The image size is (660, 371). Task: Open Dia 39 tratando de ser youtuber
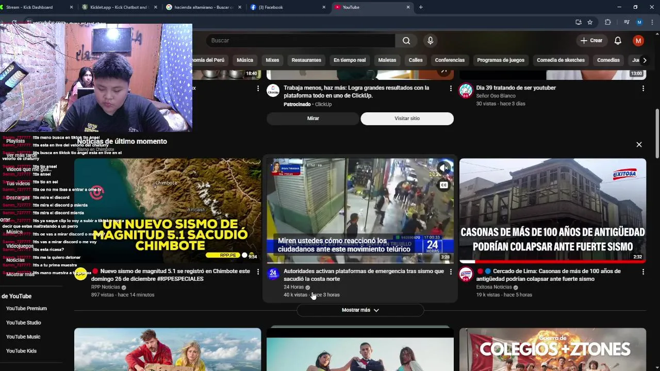[516, 88]
